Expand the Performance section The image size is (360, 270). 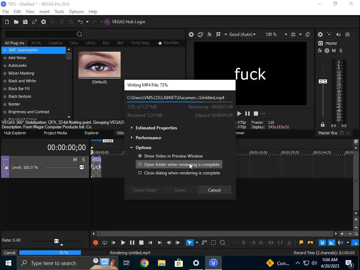(x=131, y=137)
